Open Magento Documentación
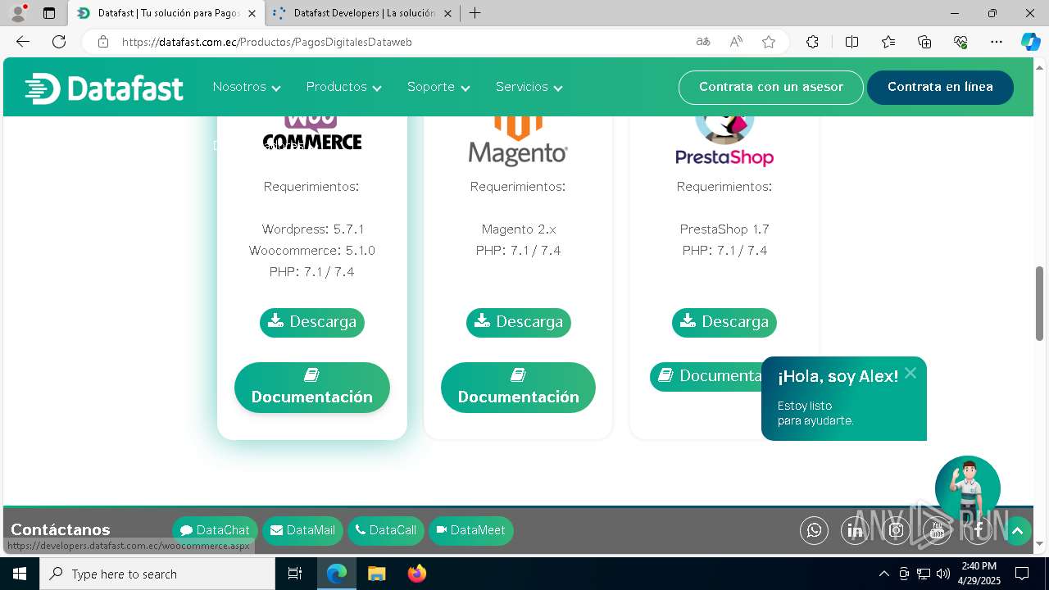This screenshot has height=590, width=1049. pyautogui.click(x=518, y=388)
